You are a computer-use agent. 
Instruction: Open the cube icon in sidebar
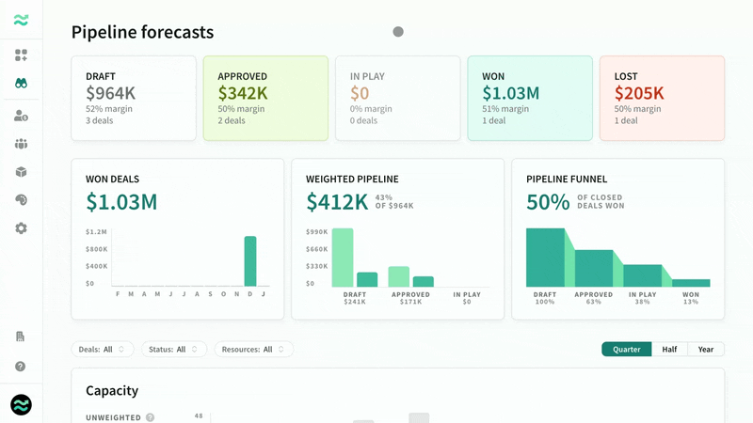21,172
